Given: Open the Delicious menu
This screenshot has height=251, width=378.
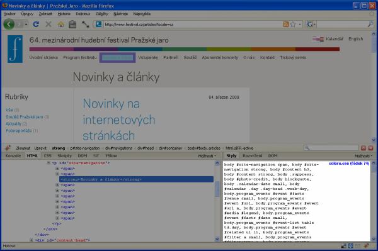Looking at the screenshot, I should [83, 14].
